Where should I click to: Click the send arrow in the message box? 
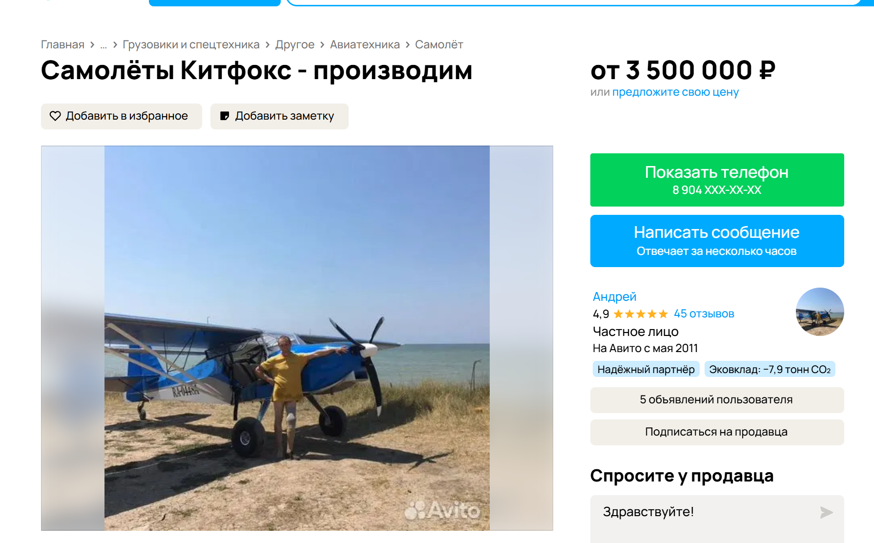point(826,512)
